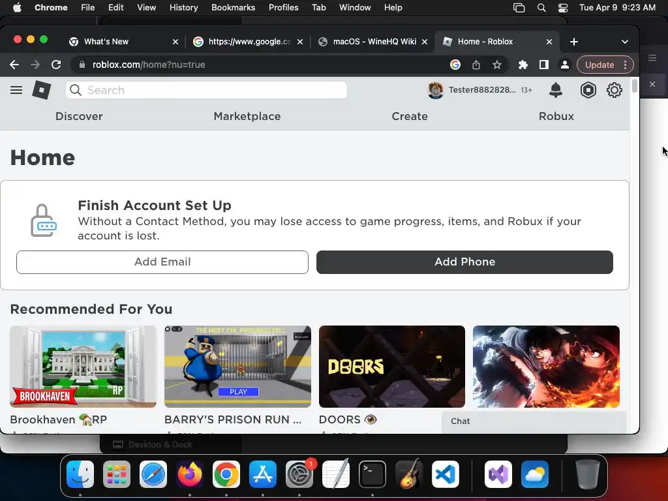The height and width of the screenshot is (501, 668).
Task: Close the What's New tab
Action: pos(175,42)
